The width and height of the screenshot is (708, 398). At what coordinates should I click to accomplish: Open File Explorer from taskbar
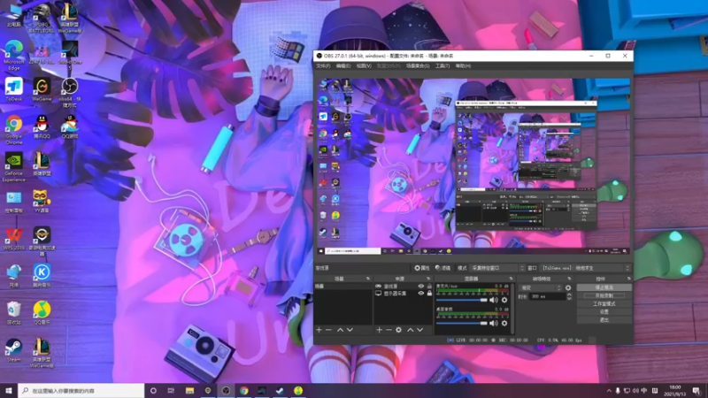pos(189,391)
